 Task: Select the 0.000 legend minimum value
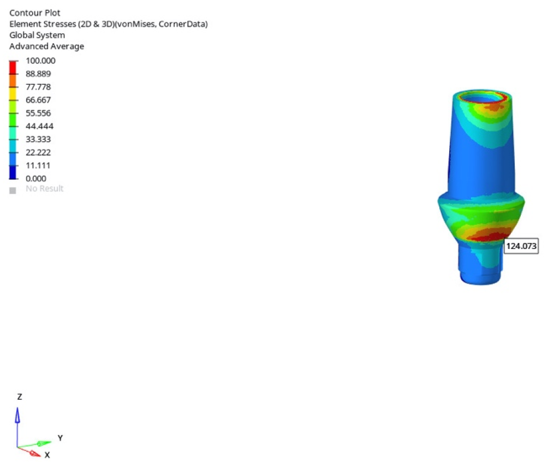[x=35, y=179]
